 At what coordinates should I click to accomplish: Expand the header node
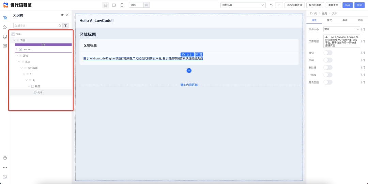click(x=16, y=49)
